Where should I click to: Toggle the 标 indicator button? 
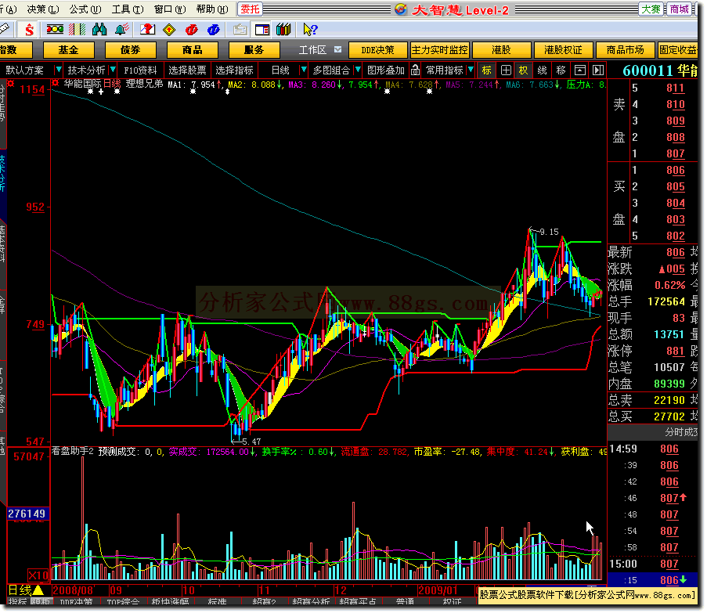(x=486, y=70)
